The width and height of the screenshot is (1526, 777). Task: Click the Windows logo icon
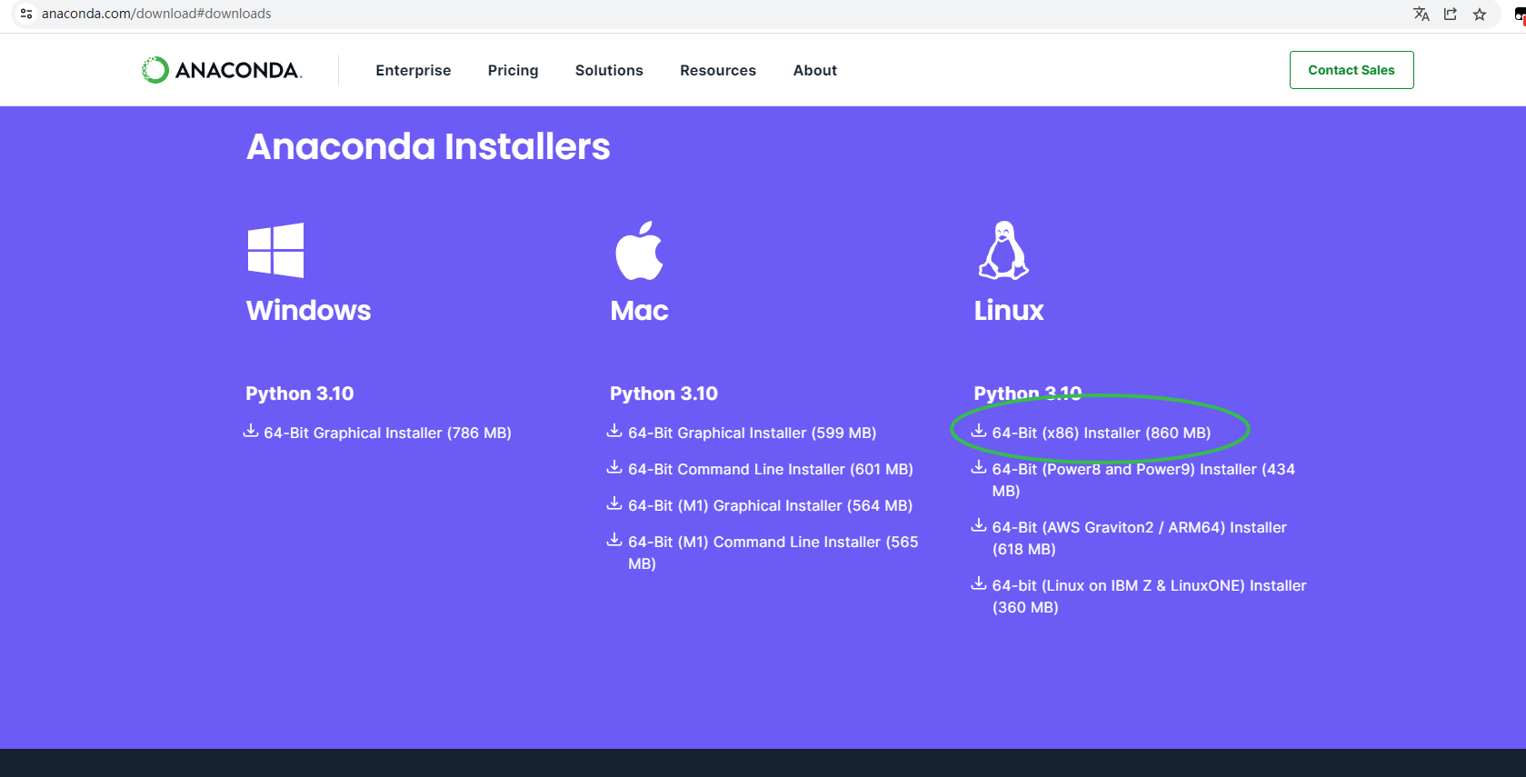click(275, 250)
